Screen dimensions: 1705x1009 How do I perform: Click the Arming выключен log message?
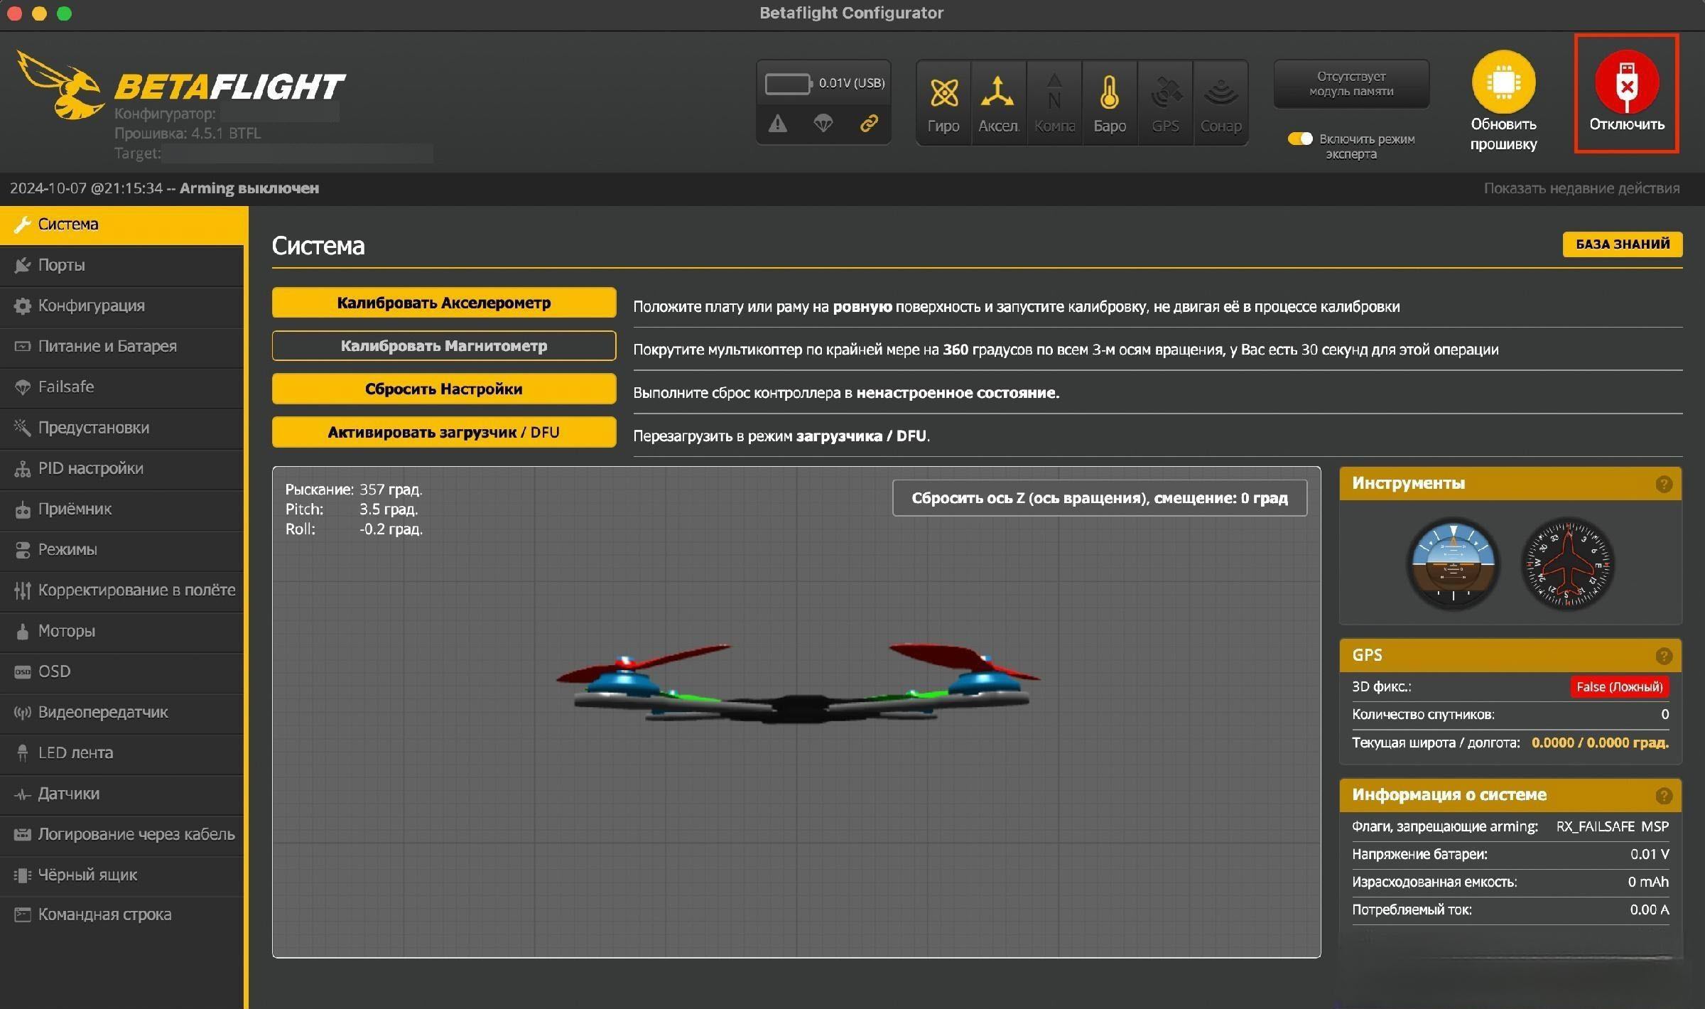[249, 188]
